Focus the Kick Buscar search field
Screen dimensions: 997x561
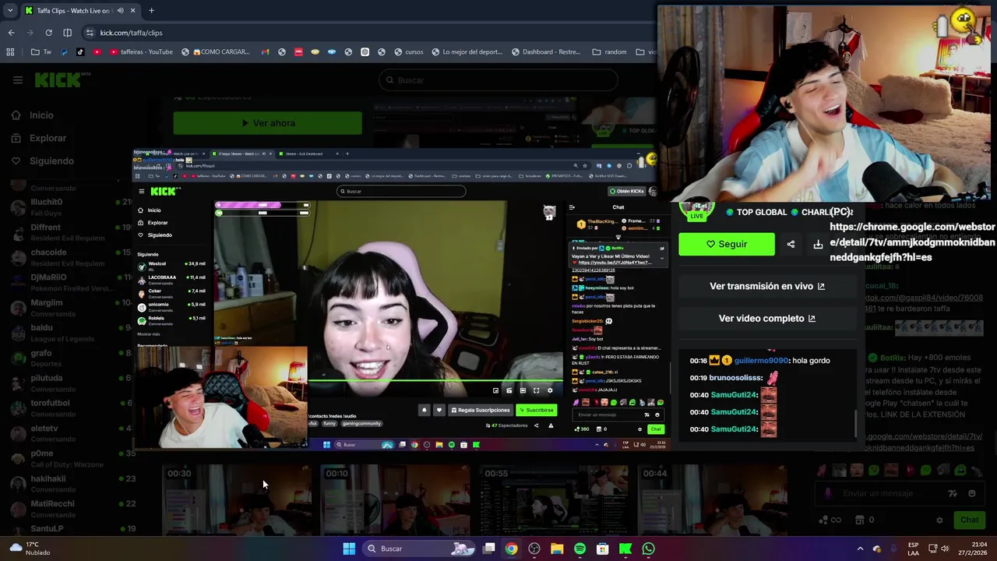[x=498, y=80]
